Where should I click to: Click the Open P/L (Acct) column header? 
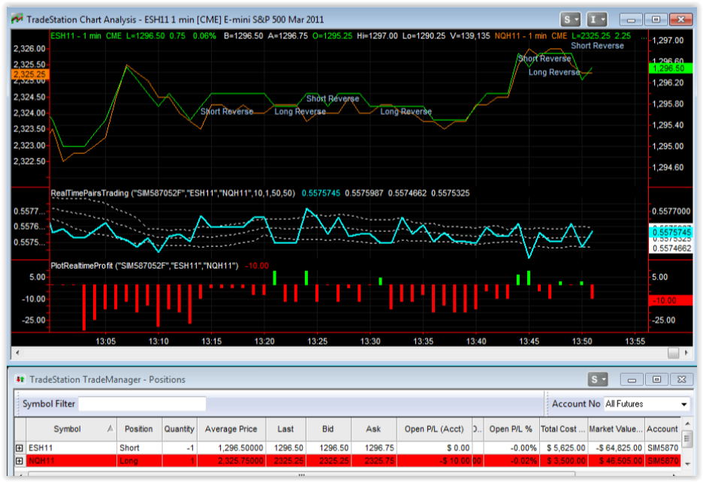[433, 429]
